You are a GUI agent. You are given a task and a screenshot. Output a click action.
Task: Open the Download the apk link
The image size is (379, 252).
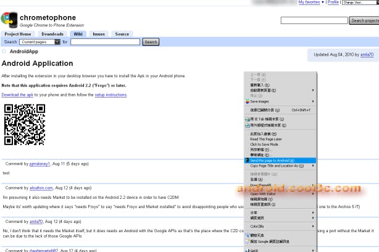click(17, 94)
